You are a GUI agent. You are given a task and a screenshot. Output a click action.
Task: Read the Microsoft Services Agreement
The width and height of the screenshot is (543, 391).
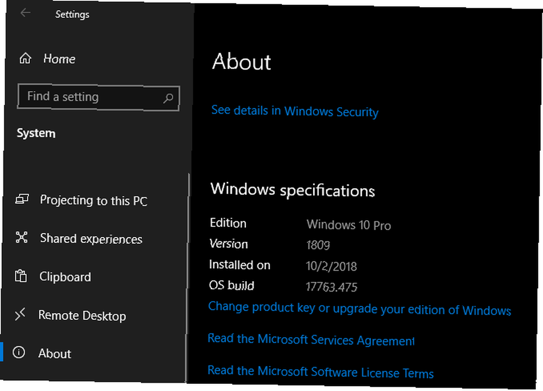(311, 339)
